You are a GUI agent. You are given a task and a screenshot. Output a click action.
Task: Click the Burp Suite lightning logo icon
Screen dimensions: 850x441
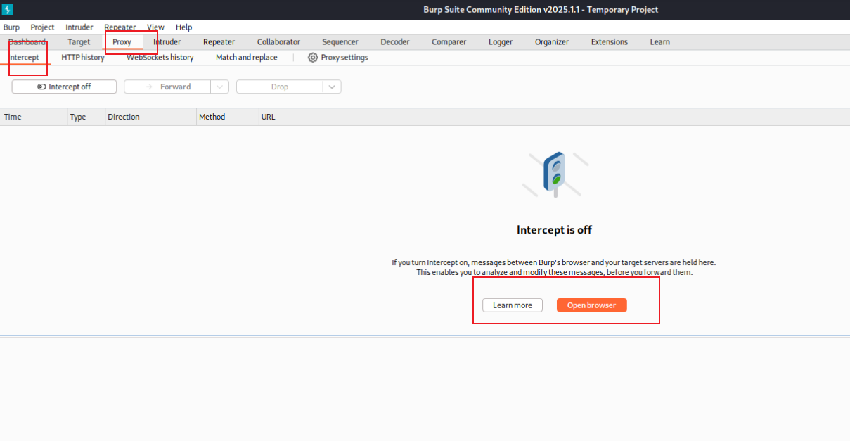tap(8, 9)
